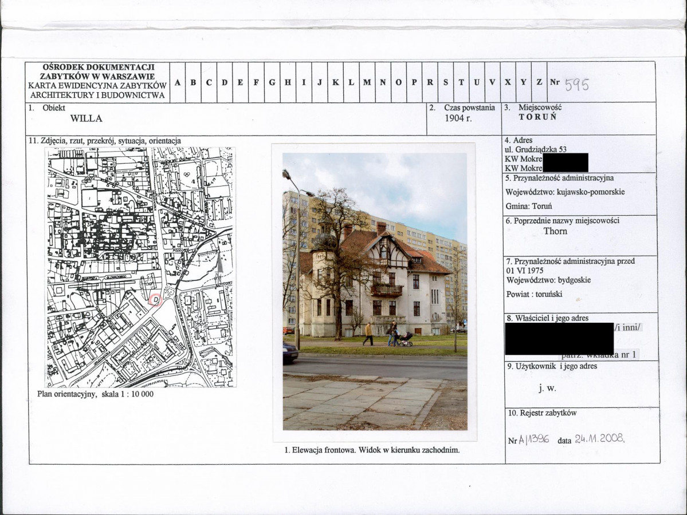This screenshot has height=515, width=687.
Task: Click the caption 'Plan orientacyjny, skala 1 : 10 000'
Action: click(x=96, y=394)
